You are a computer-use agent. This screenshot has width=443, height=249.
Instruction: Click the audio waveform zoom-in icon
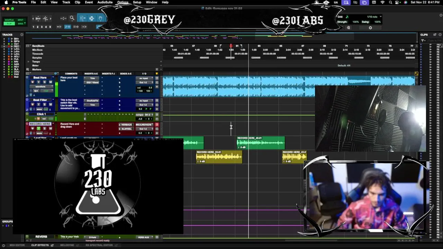click(x=38, y=18)
